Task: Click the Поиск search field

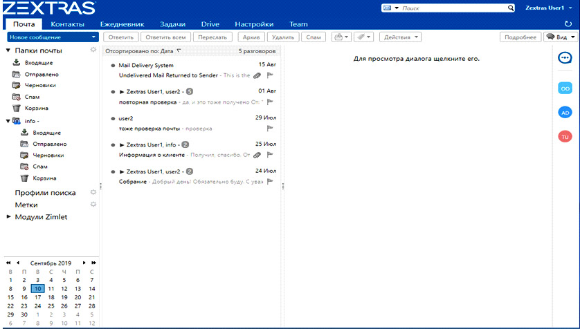Action: 454,8
